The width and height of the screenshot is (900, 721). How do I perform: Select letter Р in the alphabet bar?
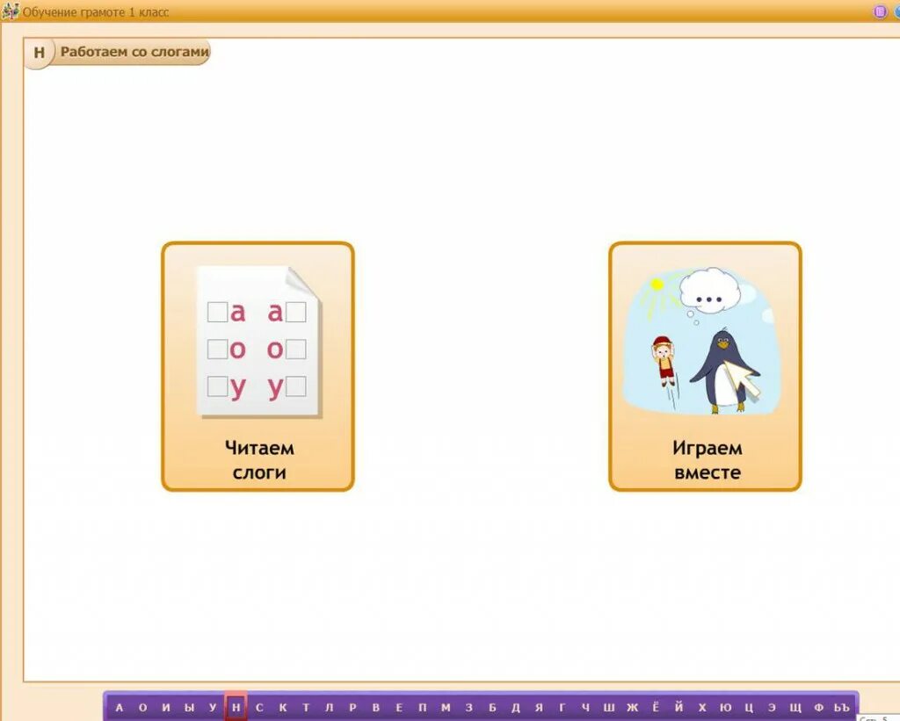pos(352,707)
